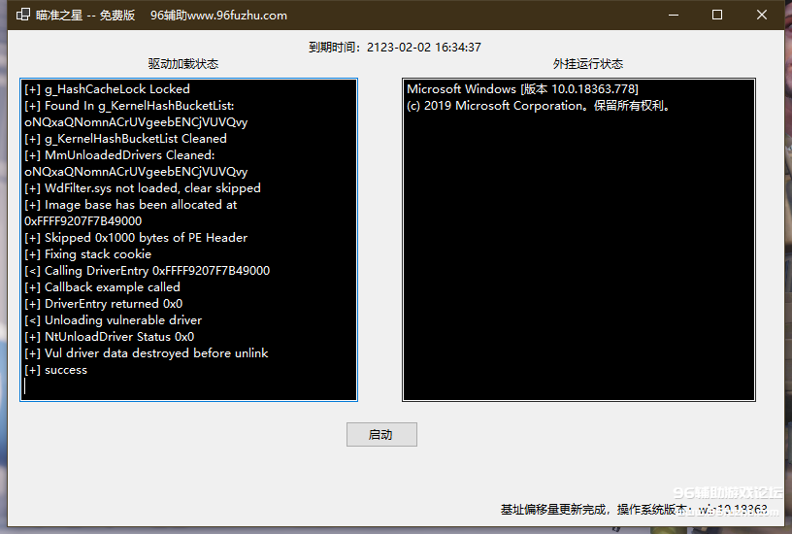The width and height of the screenshot is (792, 534).
Task: Click the window title 瞄准之星 -- 免费版
Action: 85,16
